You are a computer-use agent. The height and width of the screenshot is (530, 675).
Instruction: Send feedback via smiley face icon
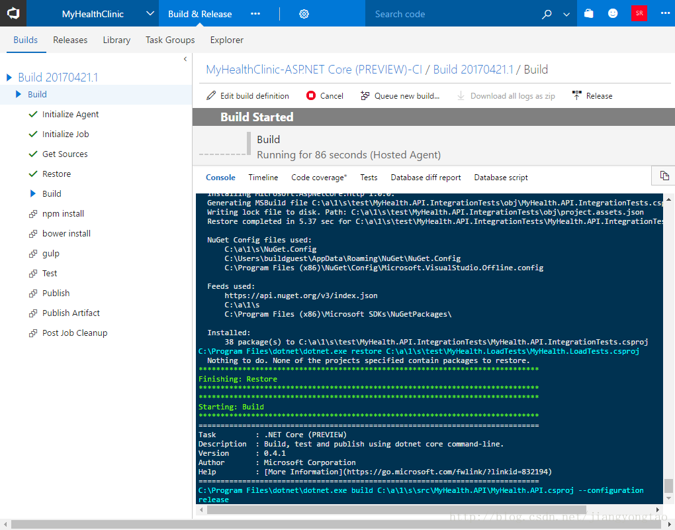click(613, 13)
